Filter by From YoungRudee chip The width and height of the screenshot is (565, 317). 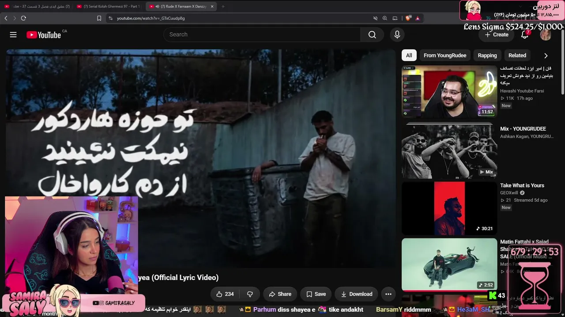tap(445, 55)
